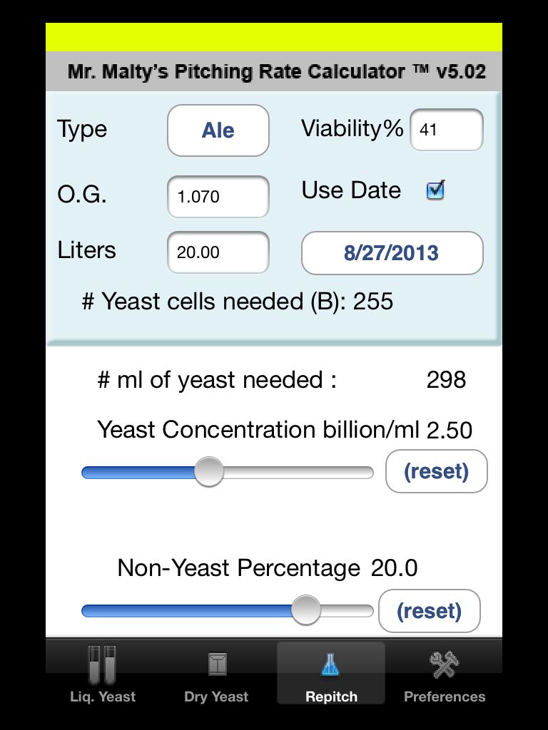The height and width of the screenshot is (730, 548).
Task: Focus the Viability% input field
Action: tap(447, 130)
